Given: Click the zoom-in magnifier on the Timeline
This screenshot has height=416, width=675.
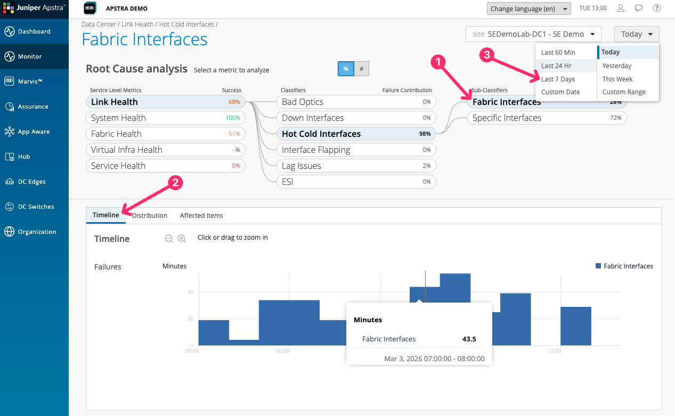Looking at the screenshot, I should click(182, 238).
